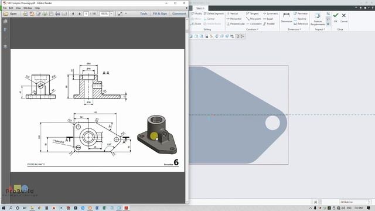This screenshot has width=375, height=211.
Task: Click Delete Segment in Editing group
Action: 213,13
